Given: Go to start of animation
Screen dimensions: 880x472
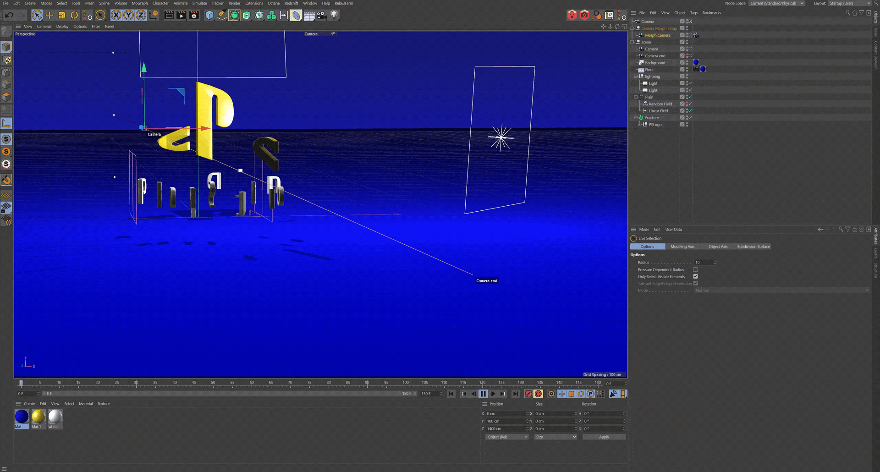Looking at the screenshot, I should pyautogui.click(x=451, y=394).
